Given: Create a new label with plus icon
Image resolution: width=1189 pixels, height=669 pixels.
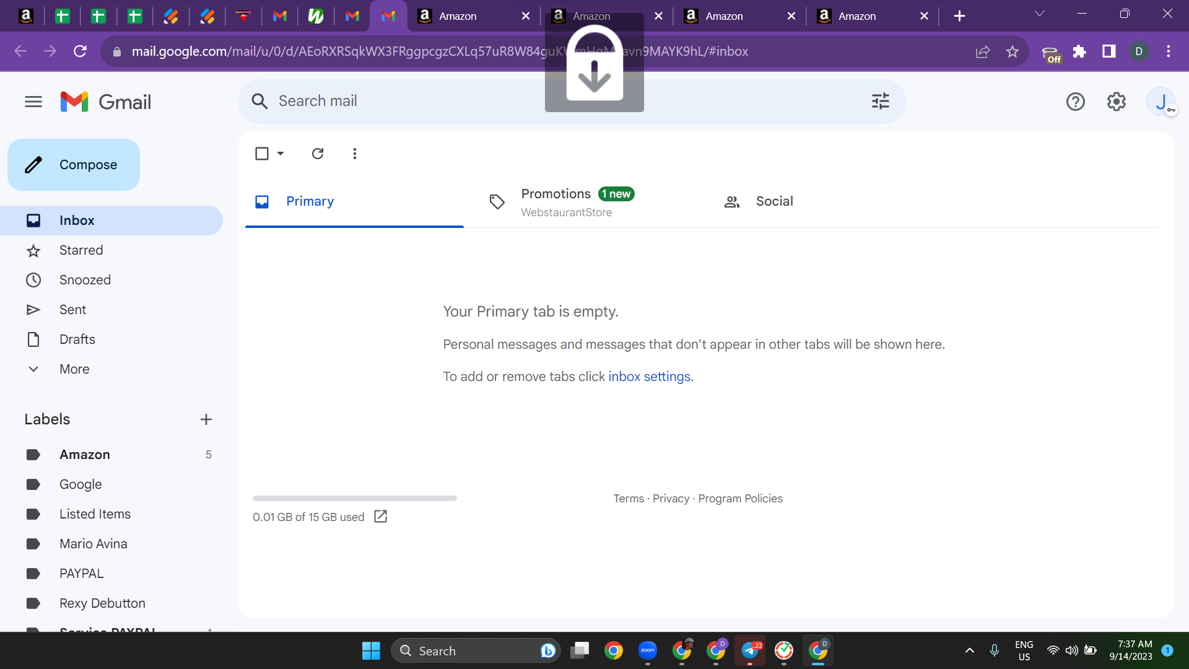Looking at the screenshot, I should click(x=206, y=419).
